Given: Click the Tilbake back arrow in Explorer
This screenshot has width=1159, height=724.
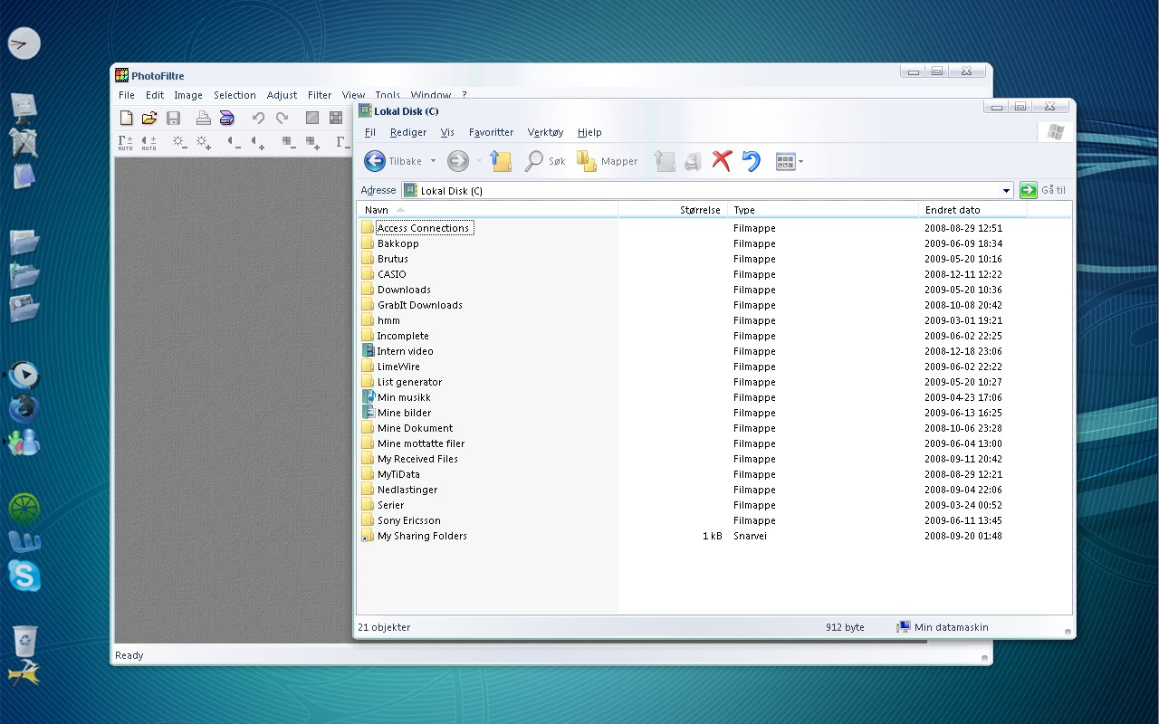Looking at the screenshot, I should coord(393,161).
